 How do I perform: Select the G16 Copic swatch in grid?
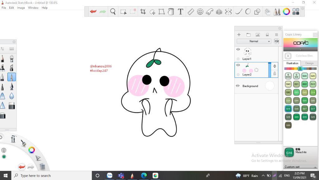click(x=288, y=109)
